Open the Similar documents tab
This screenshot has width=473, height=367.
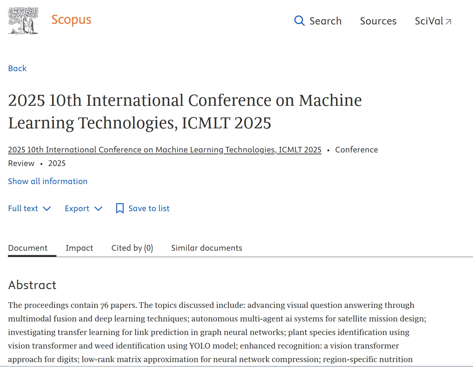[x=207, y=248]
